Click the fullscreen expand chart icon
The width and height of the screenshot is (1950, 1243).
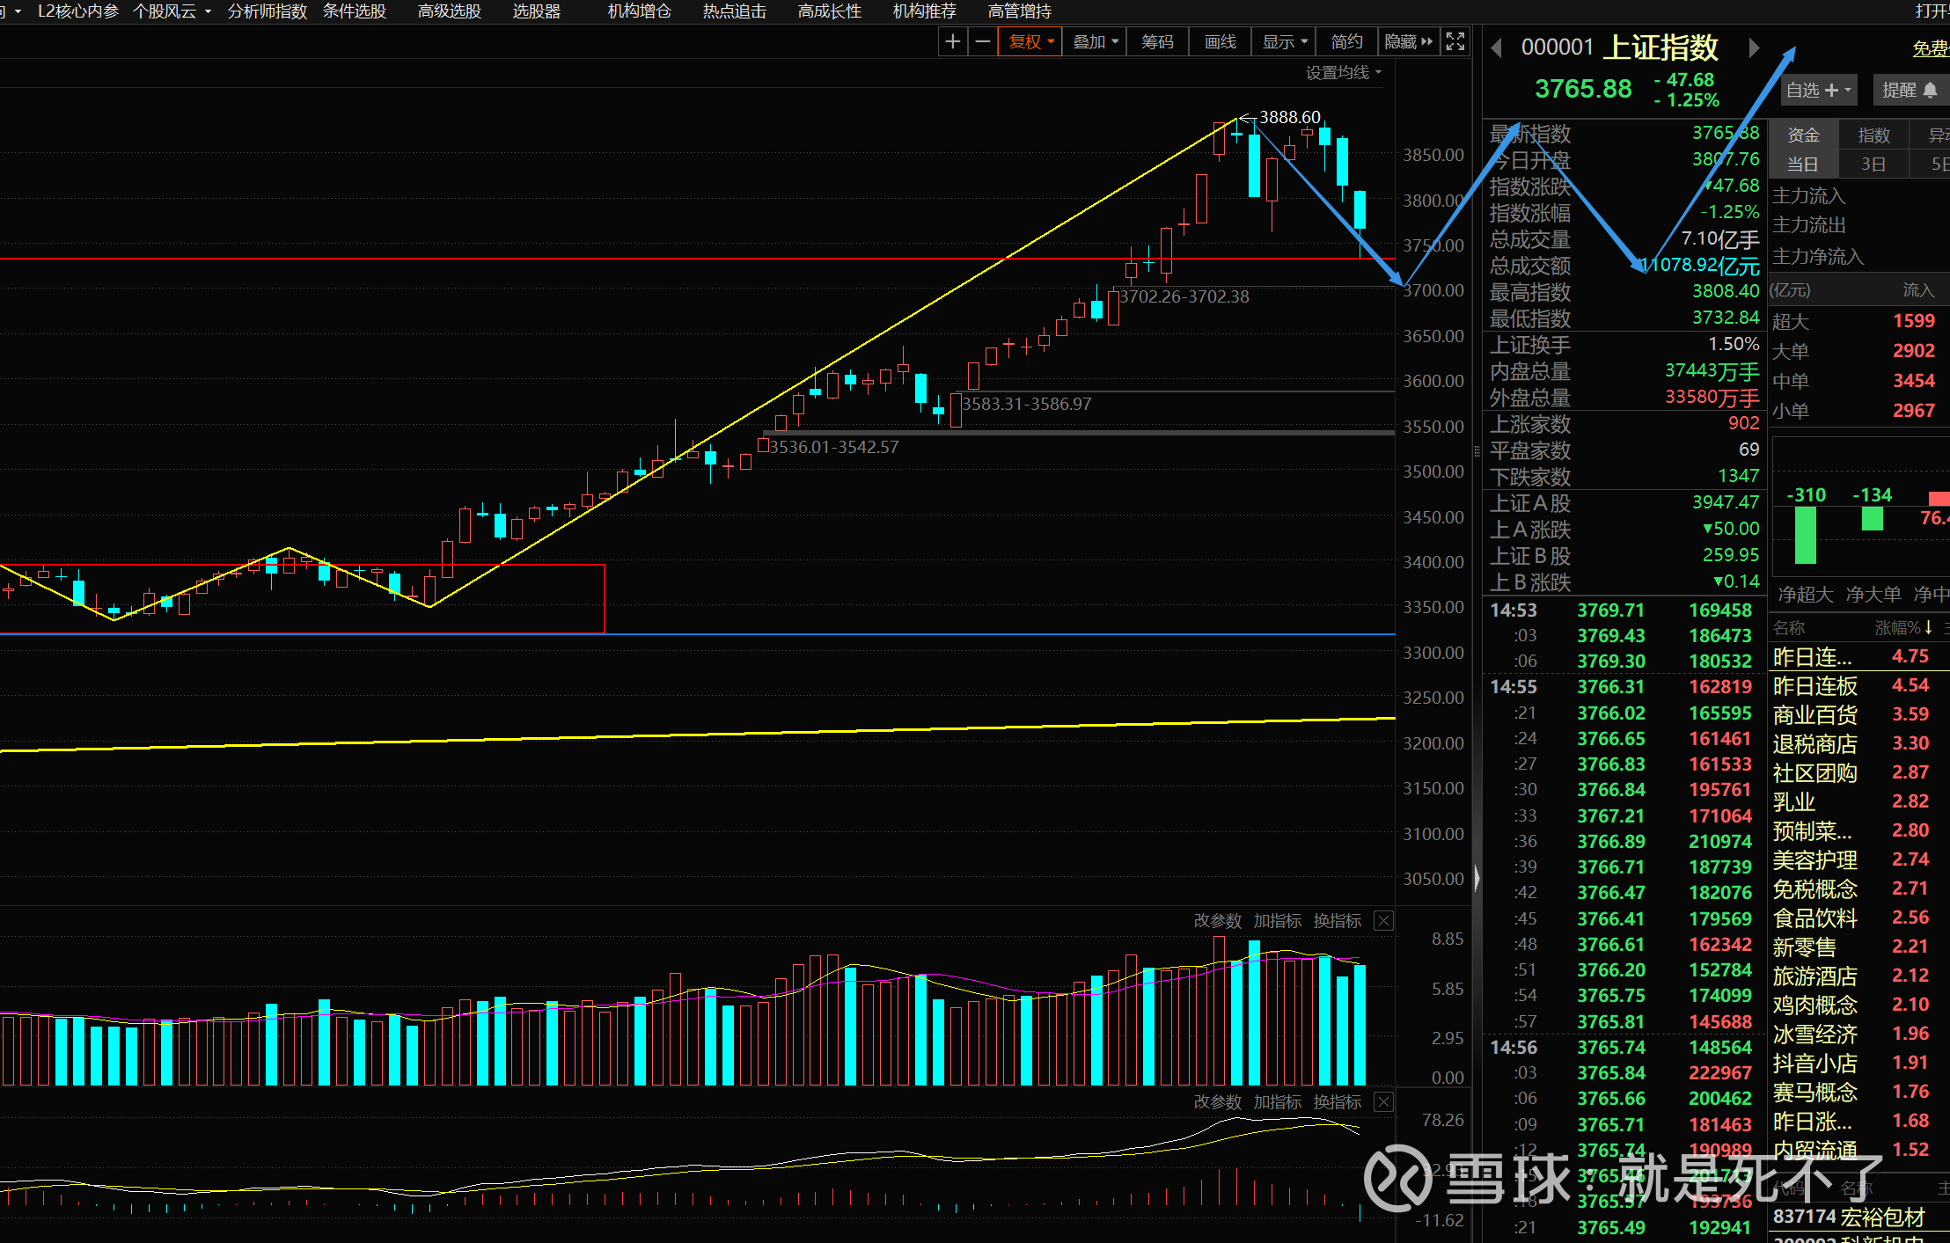(1455, 41)
